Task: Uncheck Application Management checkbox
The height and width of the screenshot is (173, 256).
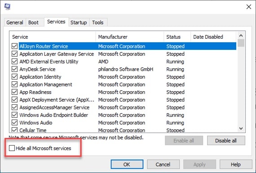Action: (x=14, y=84)
